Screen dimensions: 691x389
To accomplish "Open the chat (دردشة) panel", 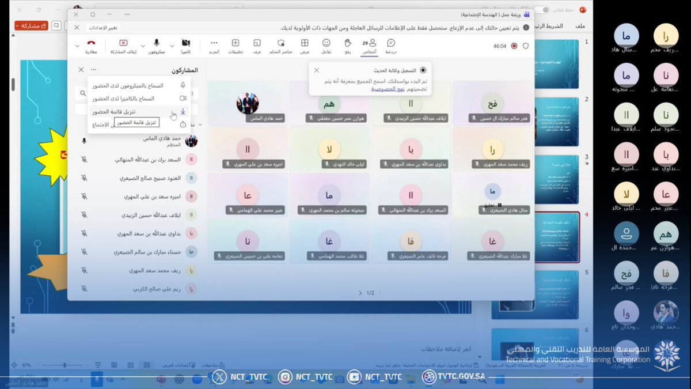I will click(x=391, y=46).
